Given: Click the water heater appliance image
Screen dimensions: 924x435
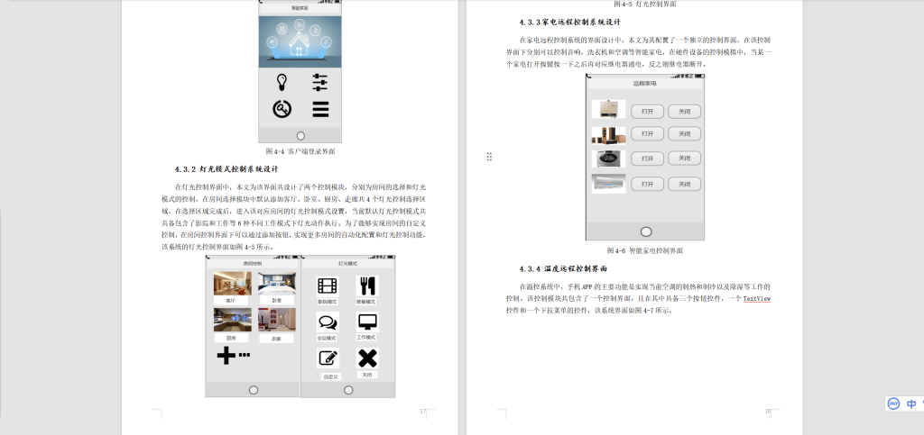Looking at the screenshot, I should click(608, 109).
